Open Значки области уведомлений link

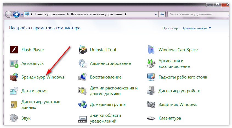point(105,118)
